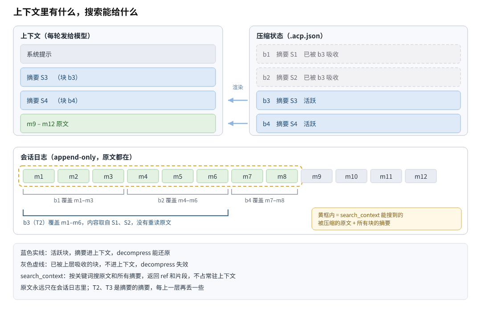Image resolution: width=481 pixels, height=312 pixels.
Task: Click the b4 覆盖 m7–m8 label
Action: tap(265, 201)
